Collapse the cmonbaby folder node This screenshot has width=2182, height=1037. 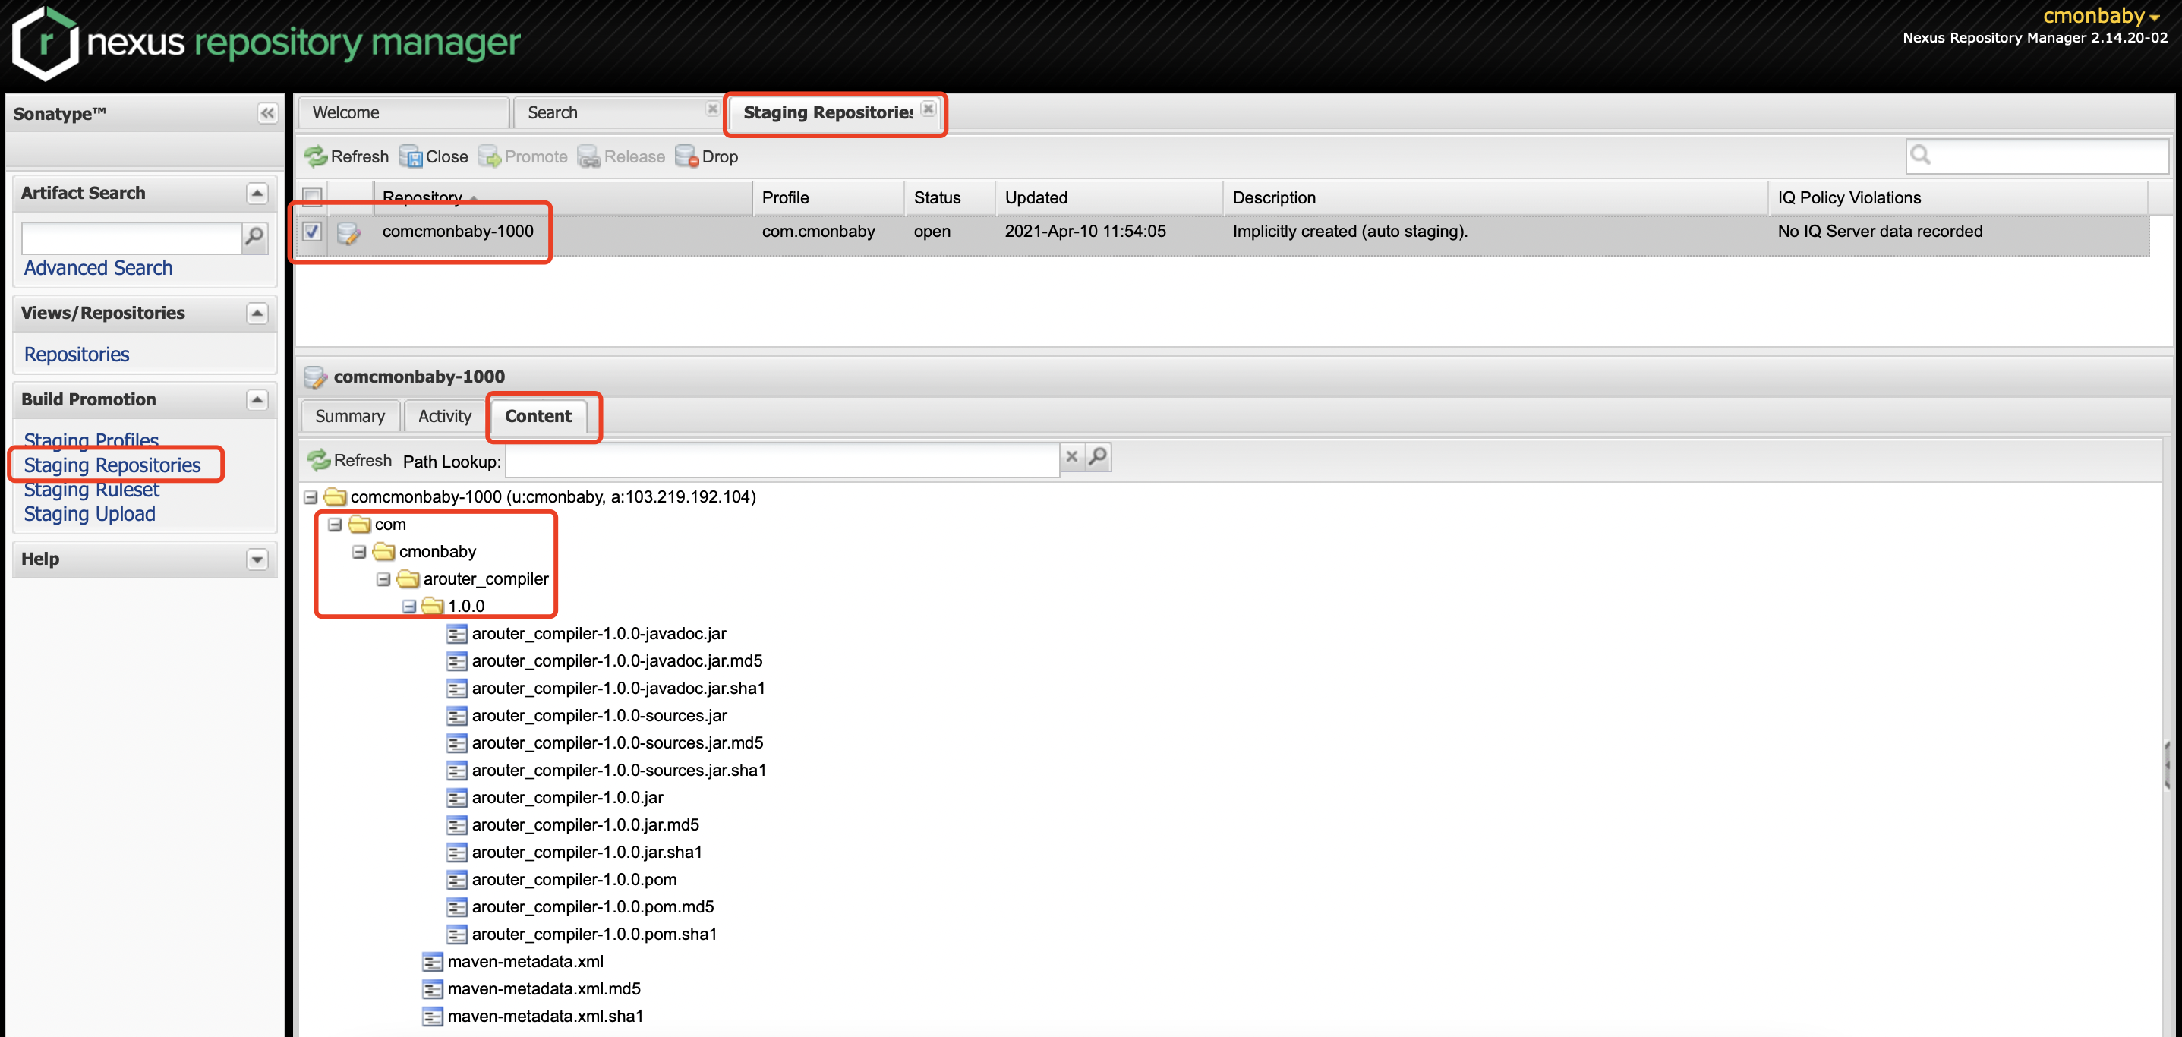point(359,553)
